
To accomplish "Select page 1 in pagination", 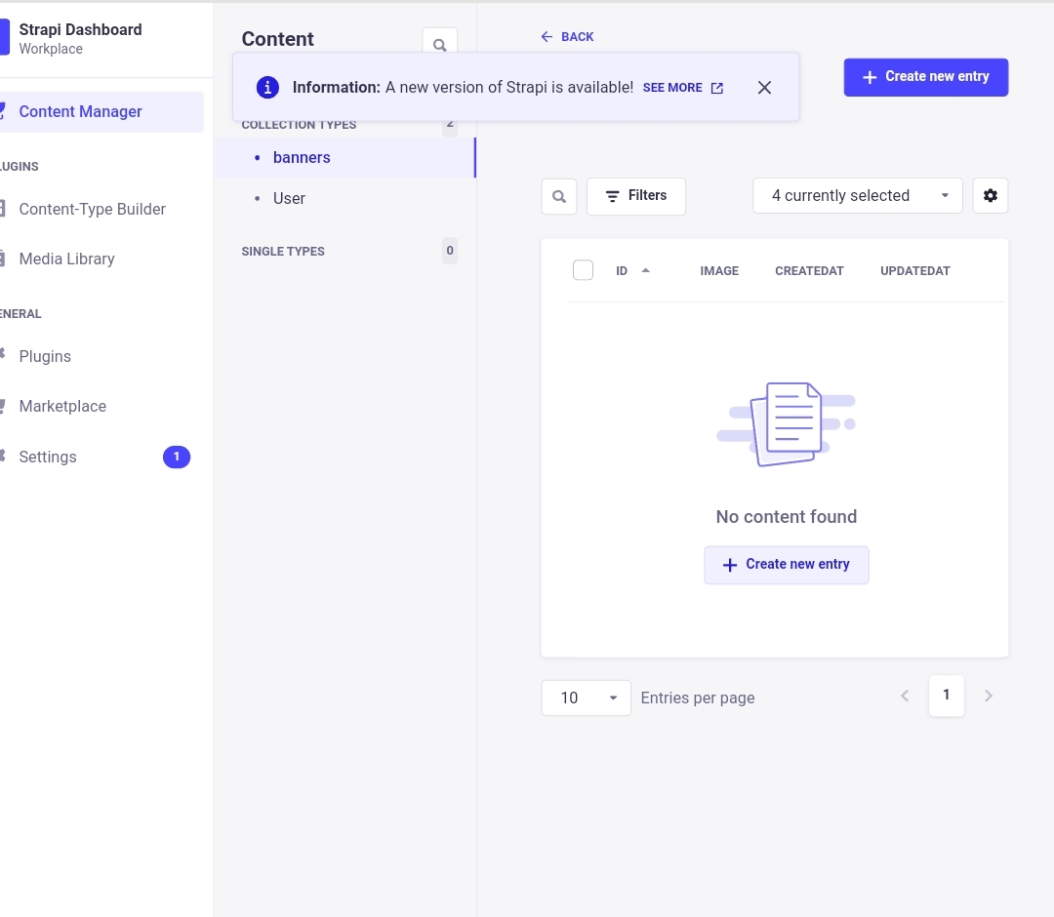I will (946, 697).
